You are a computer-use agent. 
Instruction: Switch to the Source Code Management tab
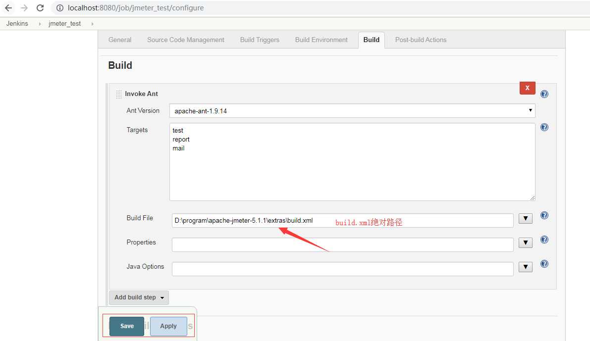coord(185,40)
